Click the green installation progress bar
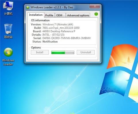 63,52
